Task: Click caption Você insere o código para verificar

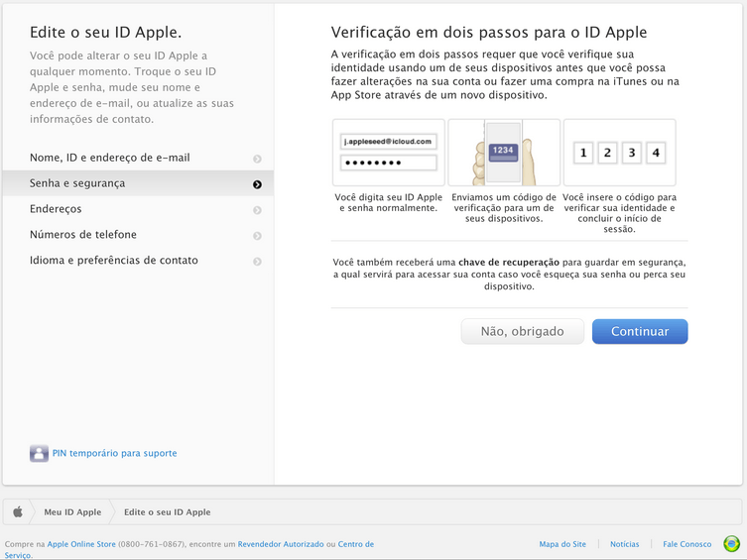Action: (x=619, y=213)
